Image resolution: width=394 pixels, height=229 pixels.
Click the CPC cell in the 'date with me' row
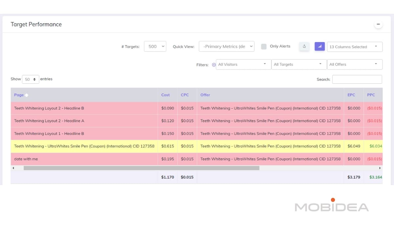(187, 159)
